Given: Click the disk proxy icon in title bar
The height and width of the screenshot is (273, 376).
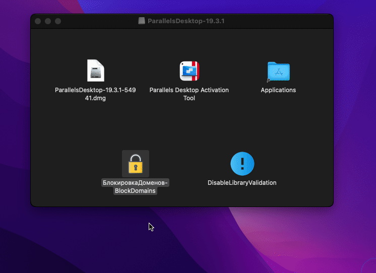Looking at the screenshot, I should click(x=142, y=21).
